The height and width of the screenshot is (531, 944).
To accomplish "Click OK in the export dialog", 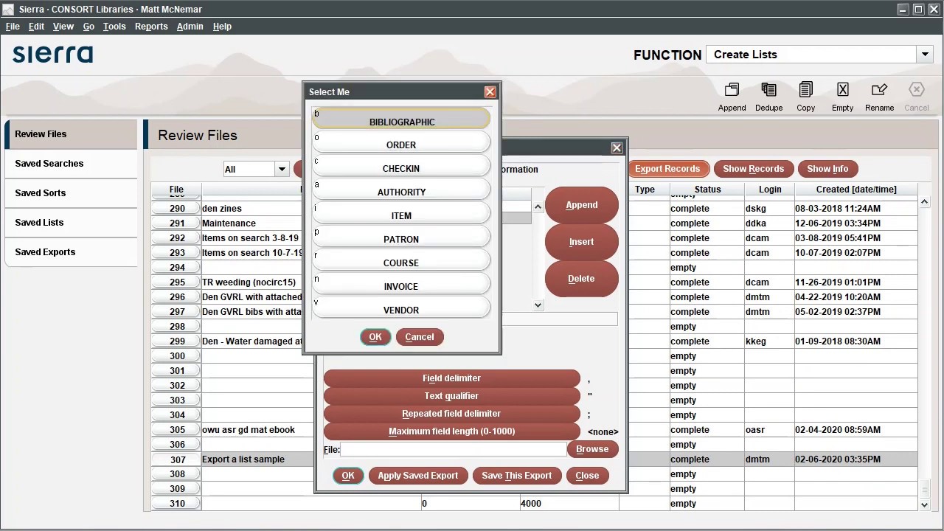I will click(348, 476).
